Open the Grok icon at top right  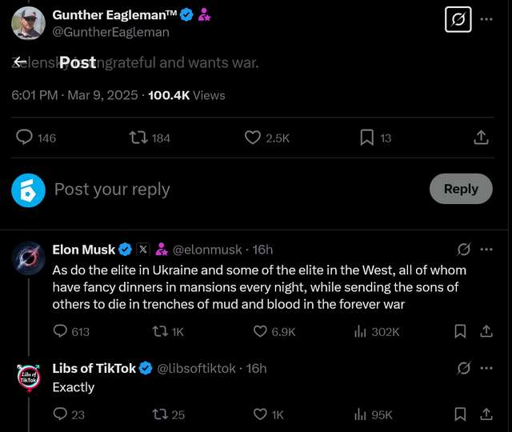tap(458, 19)
